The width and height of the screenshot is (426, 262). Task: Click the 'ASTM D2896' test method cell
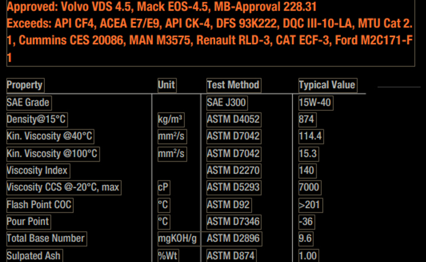pyautogui.click(x=234, y=239)
